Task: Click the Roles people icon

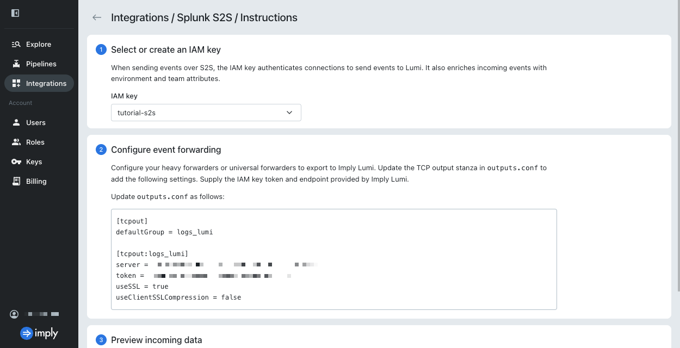Action: [16, 142]
